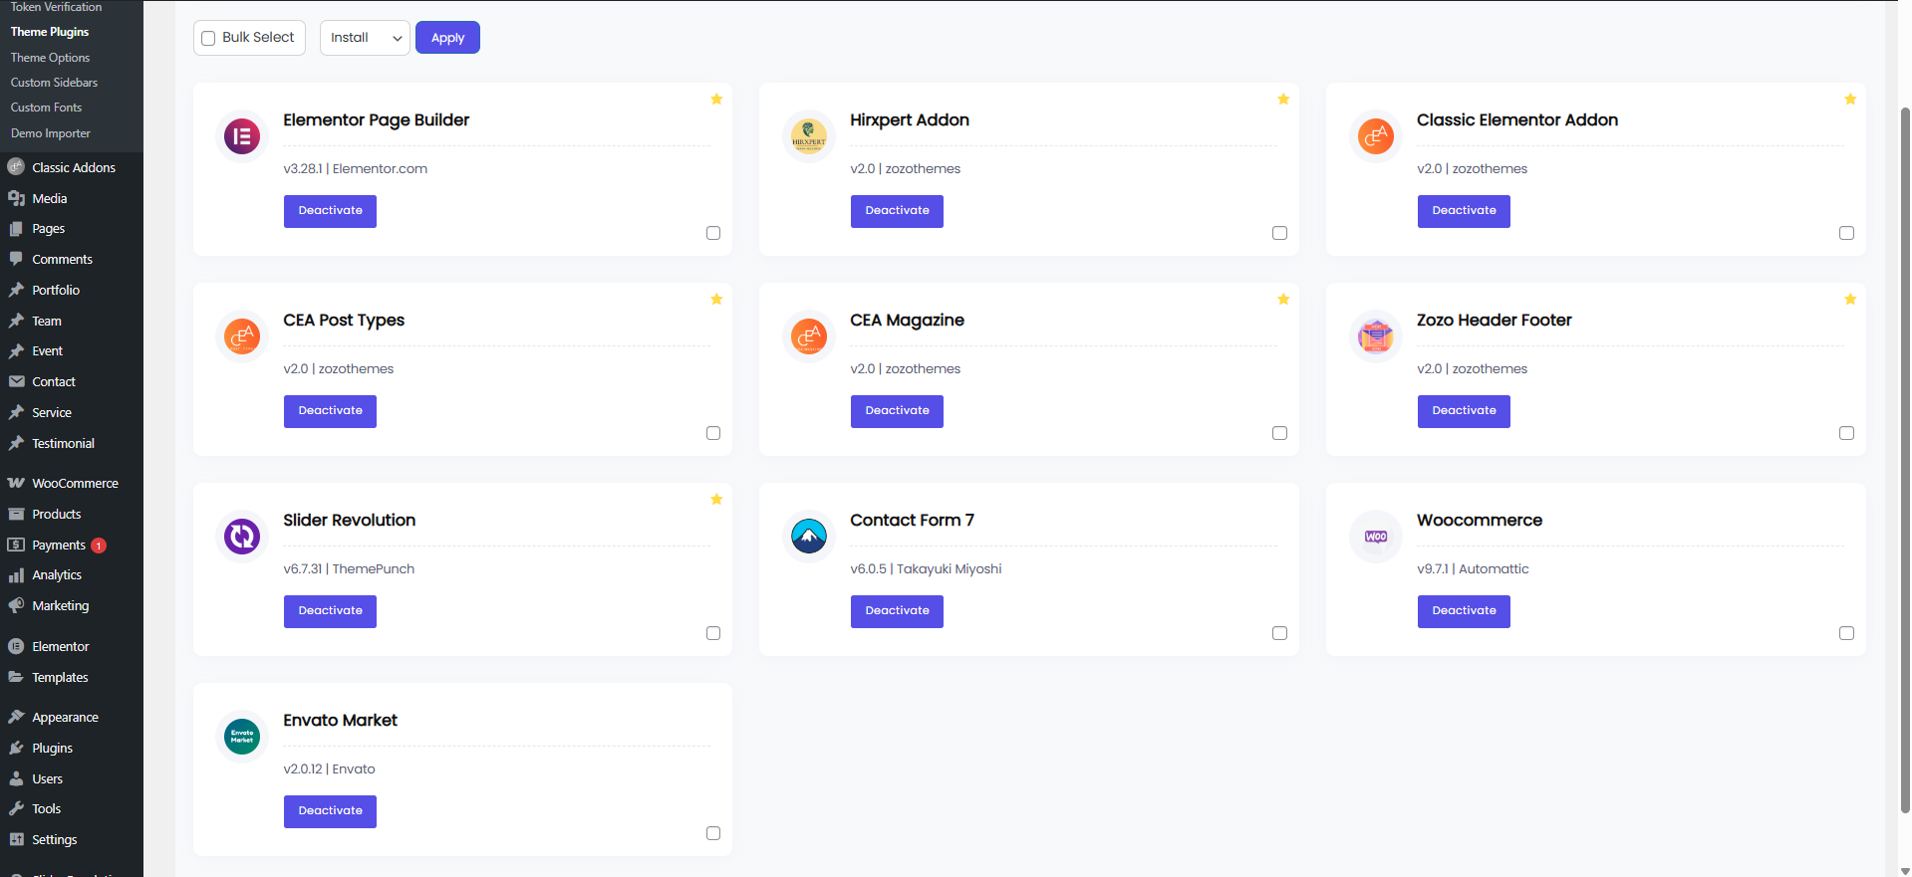Click the Woocommerce plugin logo
Image resolution: width=1912 pixels, height=877 pixels.
click(1376, 537)
